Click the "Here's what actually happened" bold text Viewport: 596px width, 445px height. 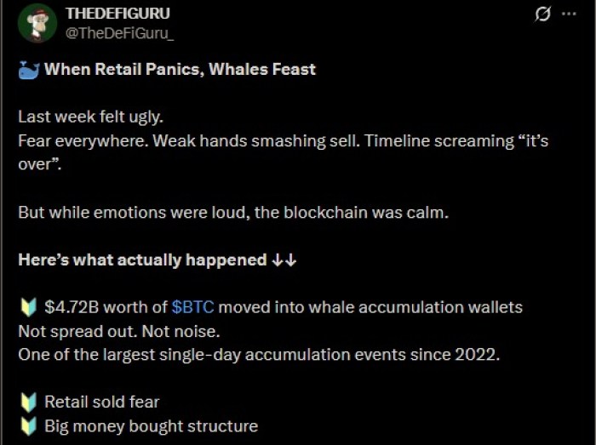click(x=142, y=260)
